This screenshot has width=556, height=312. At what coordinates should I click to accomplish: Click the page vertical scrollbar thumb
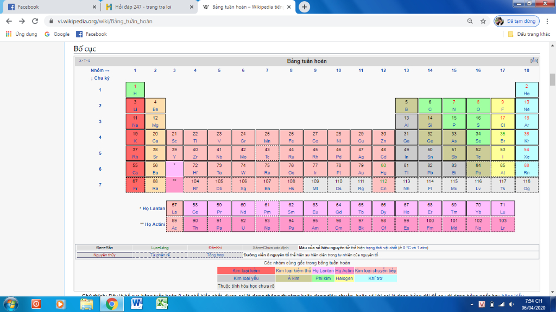(x=552, y=80)
